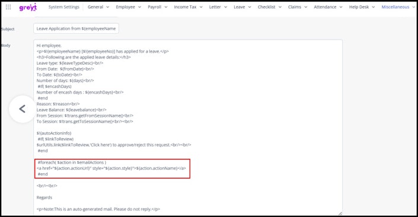The height and width of the screenshot is (217, 418).
Task: Open the apps grid launcher icon
Action: (8, 7)
